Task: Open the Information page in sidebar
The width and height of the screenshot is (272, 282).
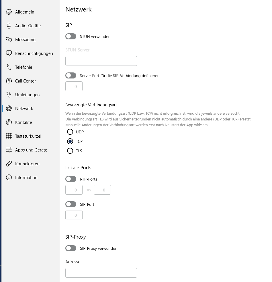Action: pyautogui.click(x=26, y=178)
